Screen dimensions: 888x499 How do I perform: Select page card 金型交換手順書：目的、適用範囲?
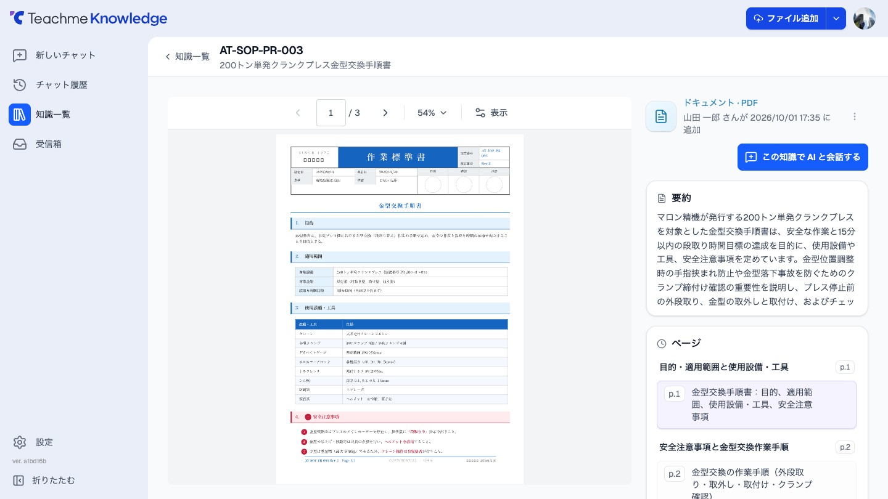coord(757,405)
